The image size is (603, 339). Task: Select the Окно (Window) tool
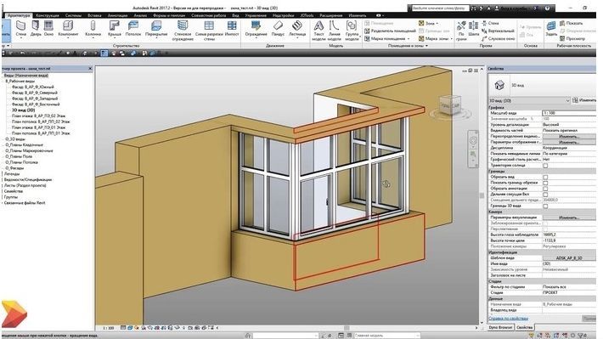(x=48, y=29)
